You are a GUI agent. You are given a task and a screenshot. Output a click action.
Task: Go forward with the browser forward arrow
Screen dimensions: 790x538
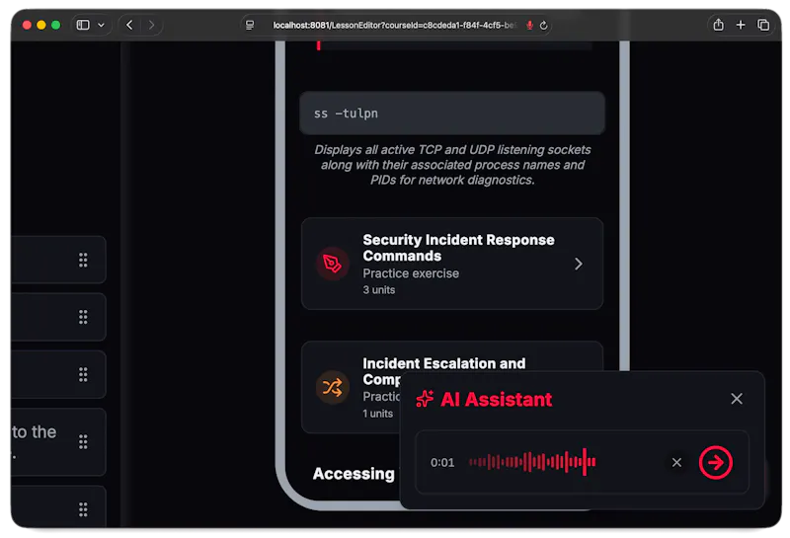click(x=151, y=25)
